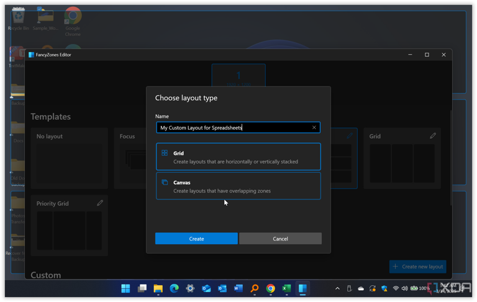
Task: Open the orange magnifier app on taskbar
Action: click(x=254, y=288)
